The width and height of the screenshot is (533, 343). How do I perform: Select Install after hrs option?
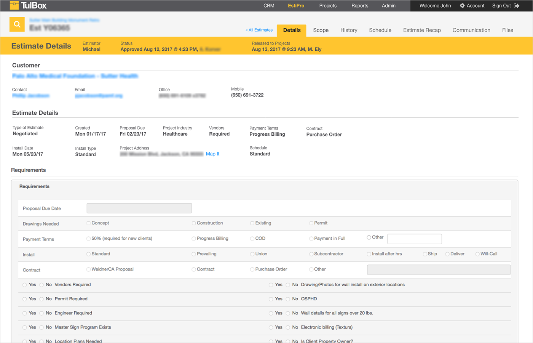point(369,254)
